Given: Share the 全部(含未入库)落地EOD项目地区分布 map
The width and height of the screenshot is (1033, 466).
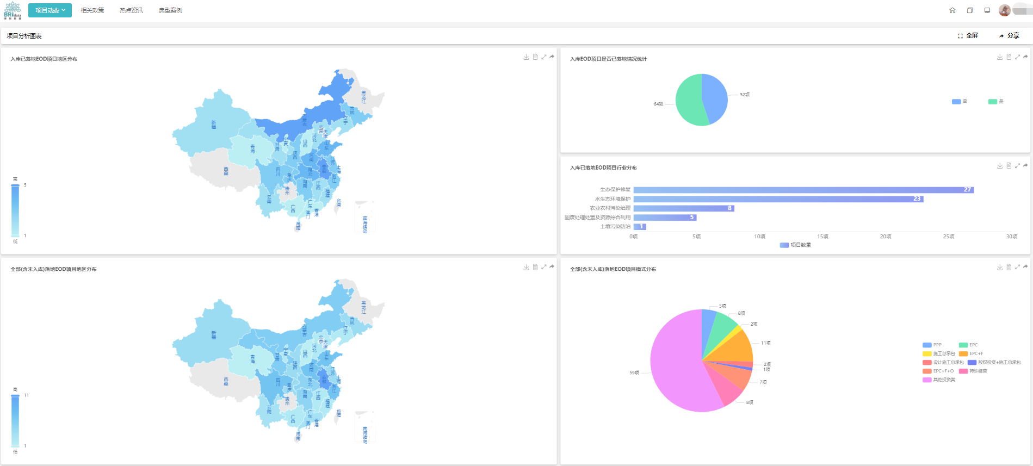Looking at the screenshot, I should coord(552,267).
